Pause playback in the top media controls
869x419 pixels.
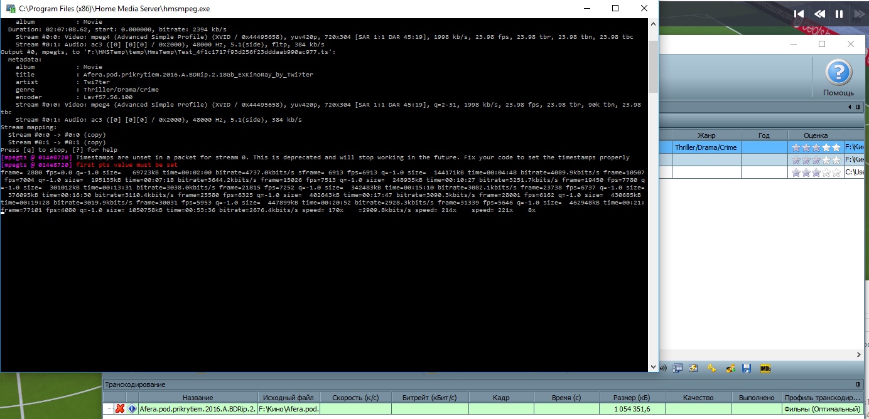[839, 13]
